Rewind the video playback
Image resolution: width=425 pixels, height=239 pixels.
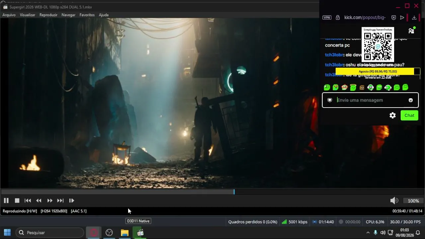coord(39,200)
